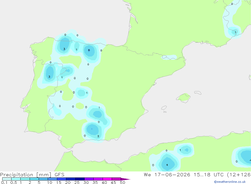Select the 40–45 mm legend swatch
Viewport: 251px width, 184px height.
[x=107, y=179]
